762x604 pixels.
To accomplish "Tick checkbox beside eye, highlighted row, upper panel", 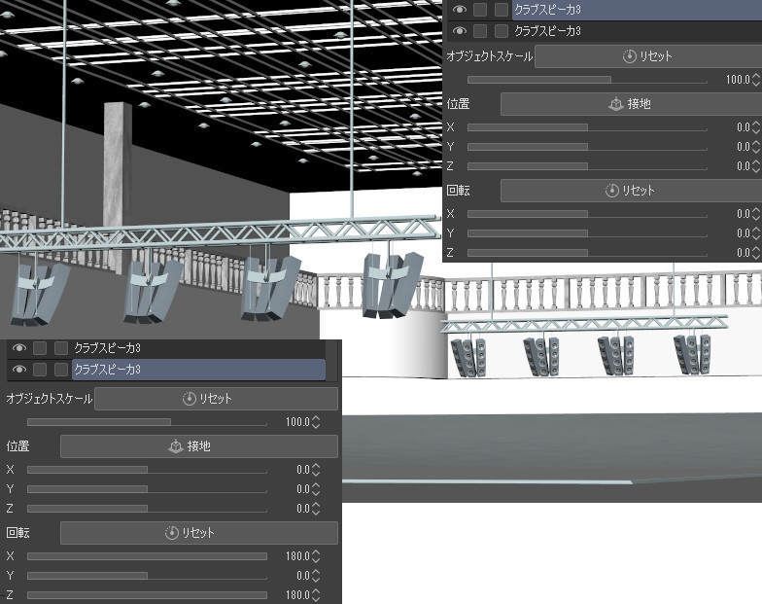I will click(480, 10).
